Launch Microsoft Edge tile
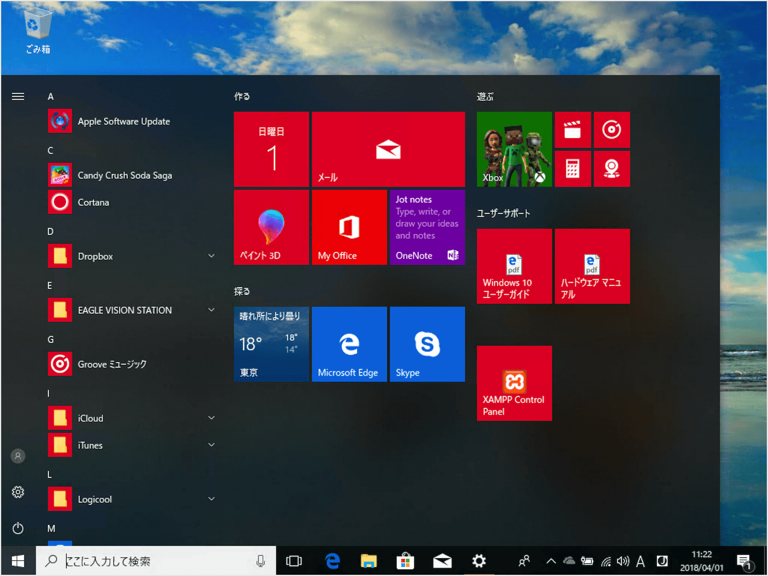This screenshot has width=768, height=576. pyautogui.click(x=349, y=344)
